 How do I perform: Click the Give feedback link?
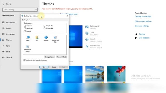click(x=144, y=38)
